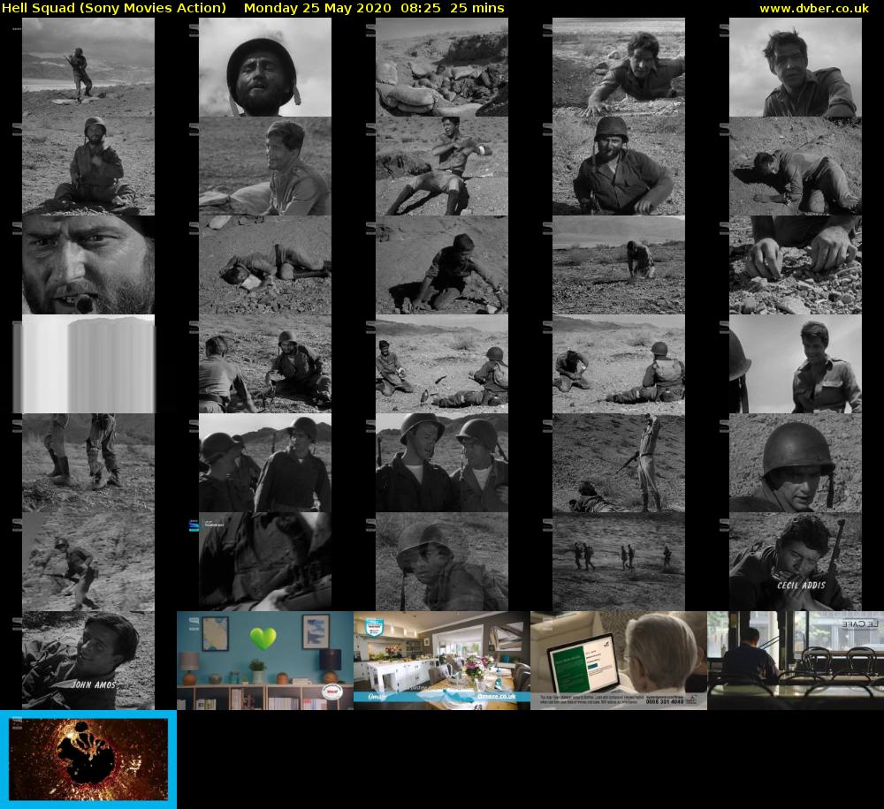Select the 'Cecil Addis' credit thumbnail
The height and width of the screenshot is (809, 884).
pyautogui.click(x=796, y=562)
